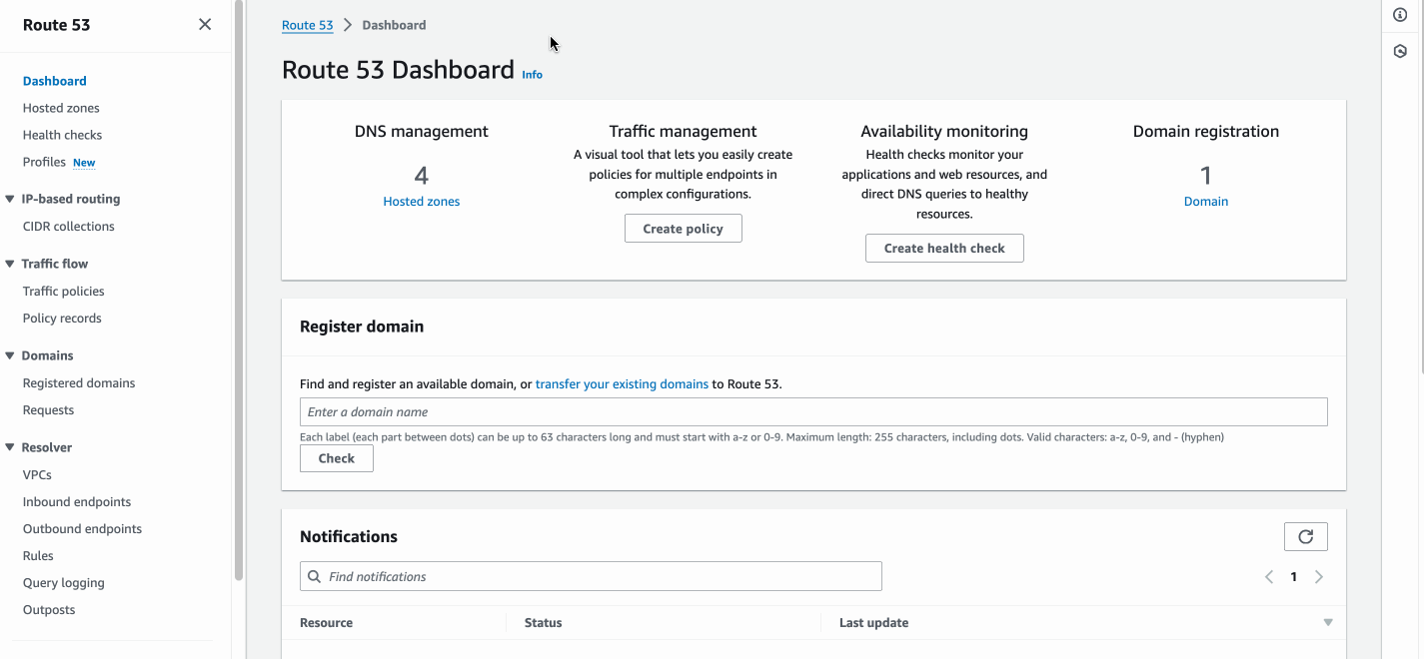Screen dimensions: 1424x659
Task: Open Traffic policies page
Action: coord(64,292)
